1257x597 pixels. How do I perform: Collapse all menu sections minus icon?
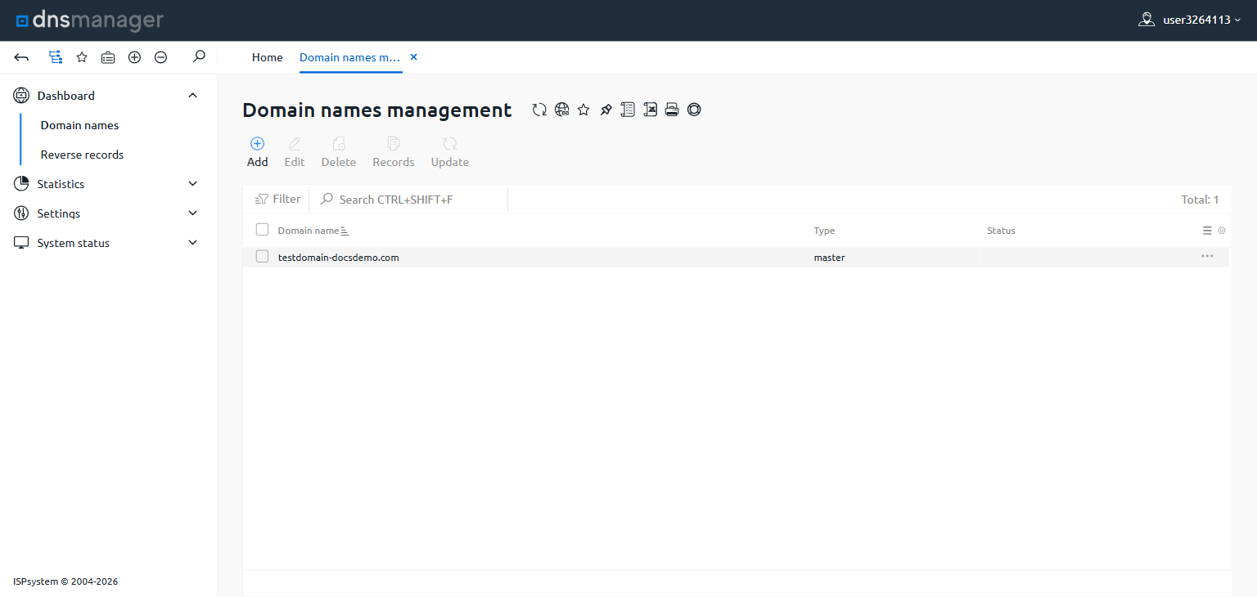click(x=161, y=57)
